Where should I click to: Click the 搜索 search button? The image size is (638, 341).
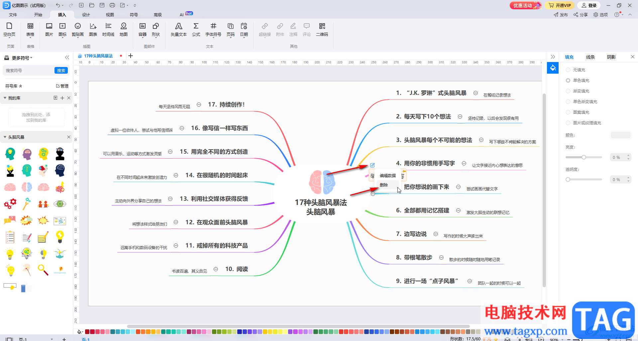point(61,70)
